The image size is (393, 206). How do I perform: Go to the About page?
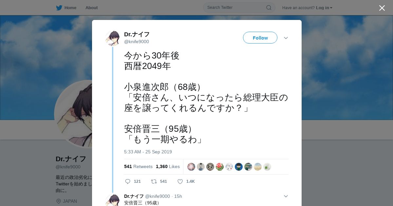tap(91, 8)
